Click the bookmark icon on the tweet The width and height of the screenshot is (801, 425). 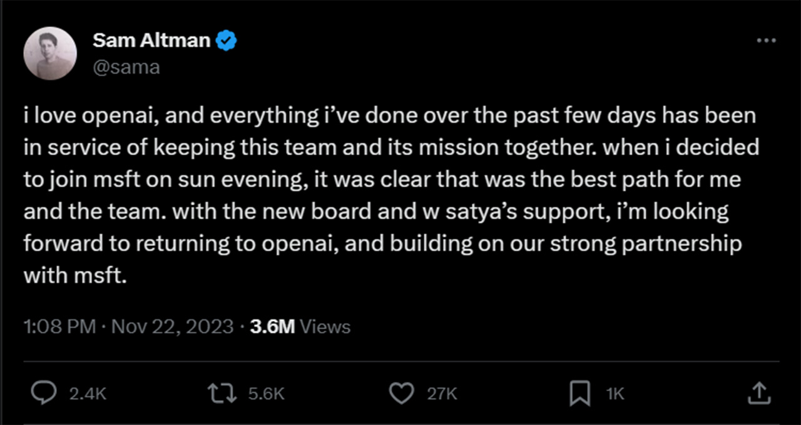[x=581, y=394]
